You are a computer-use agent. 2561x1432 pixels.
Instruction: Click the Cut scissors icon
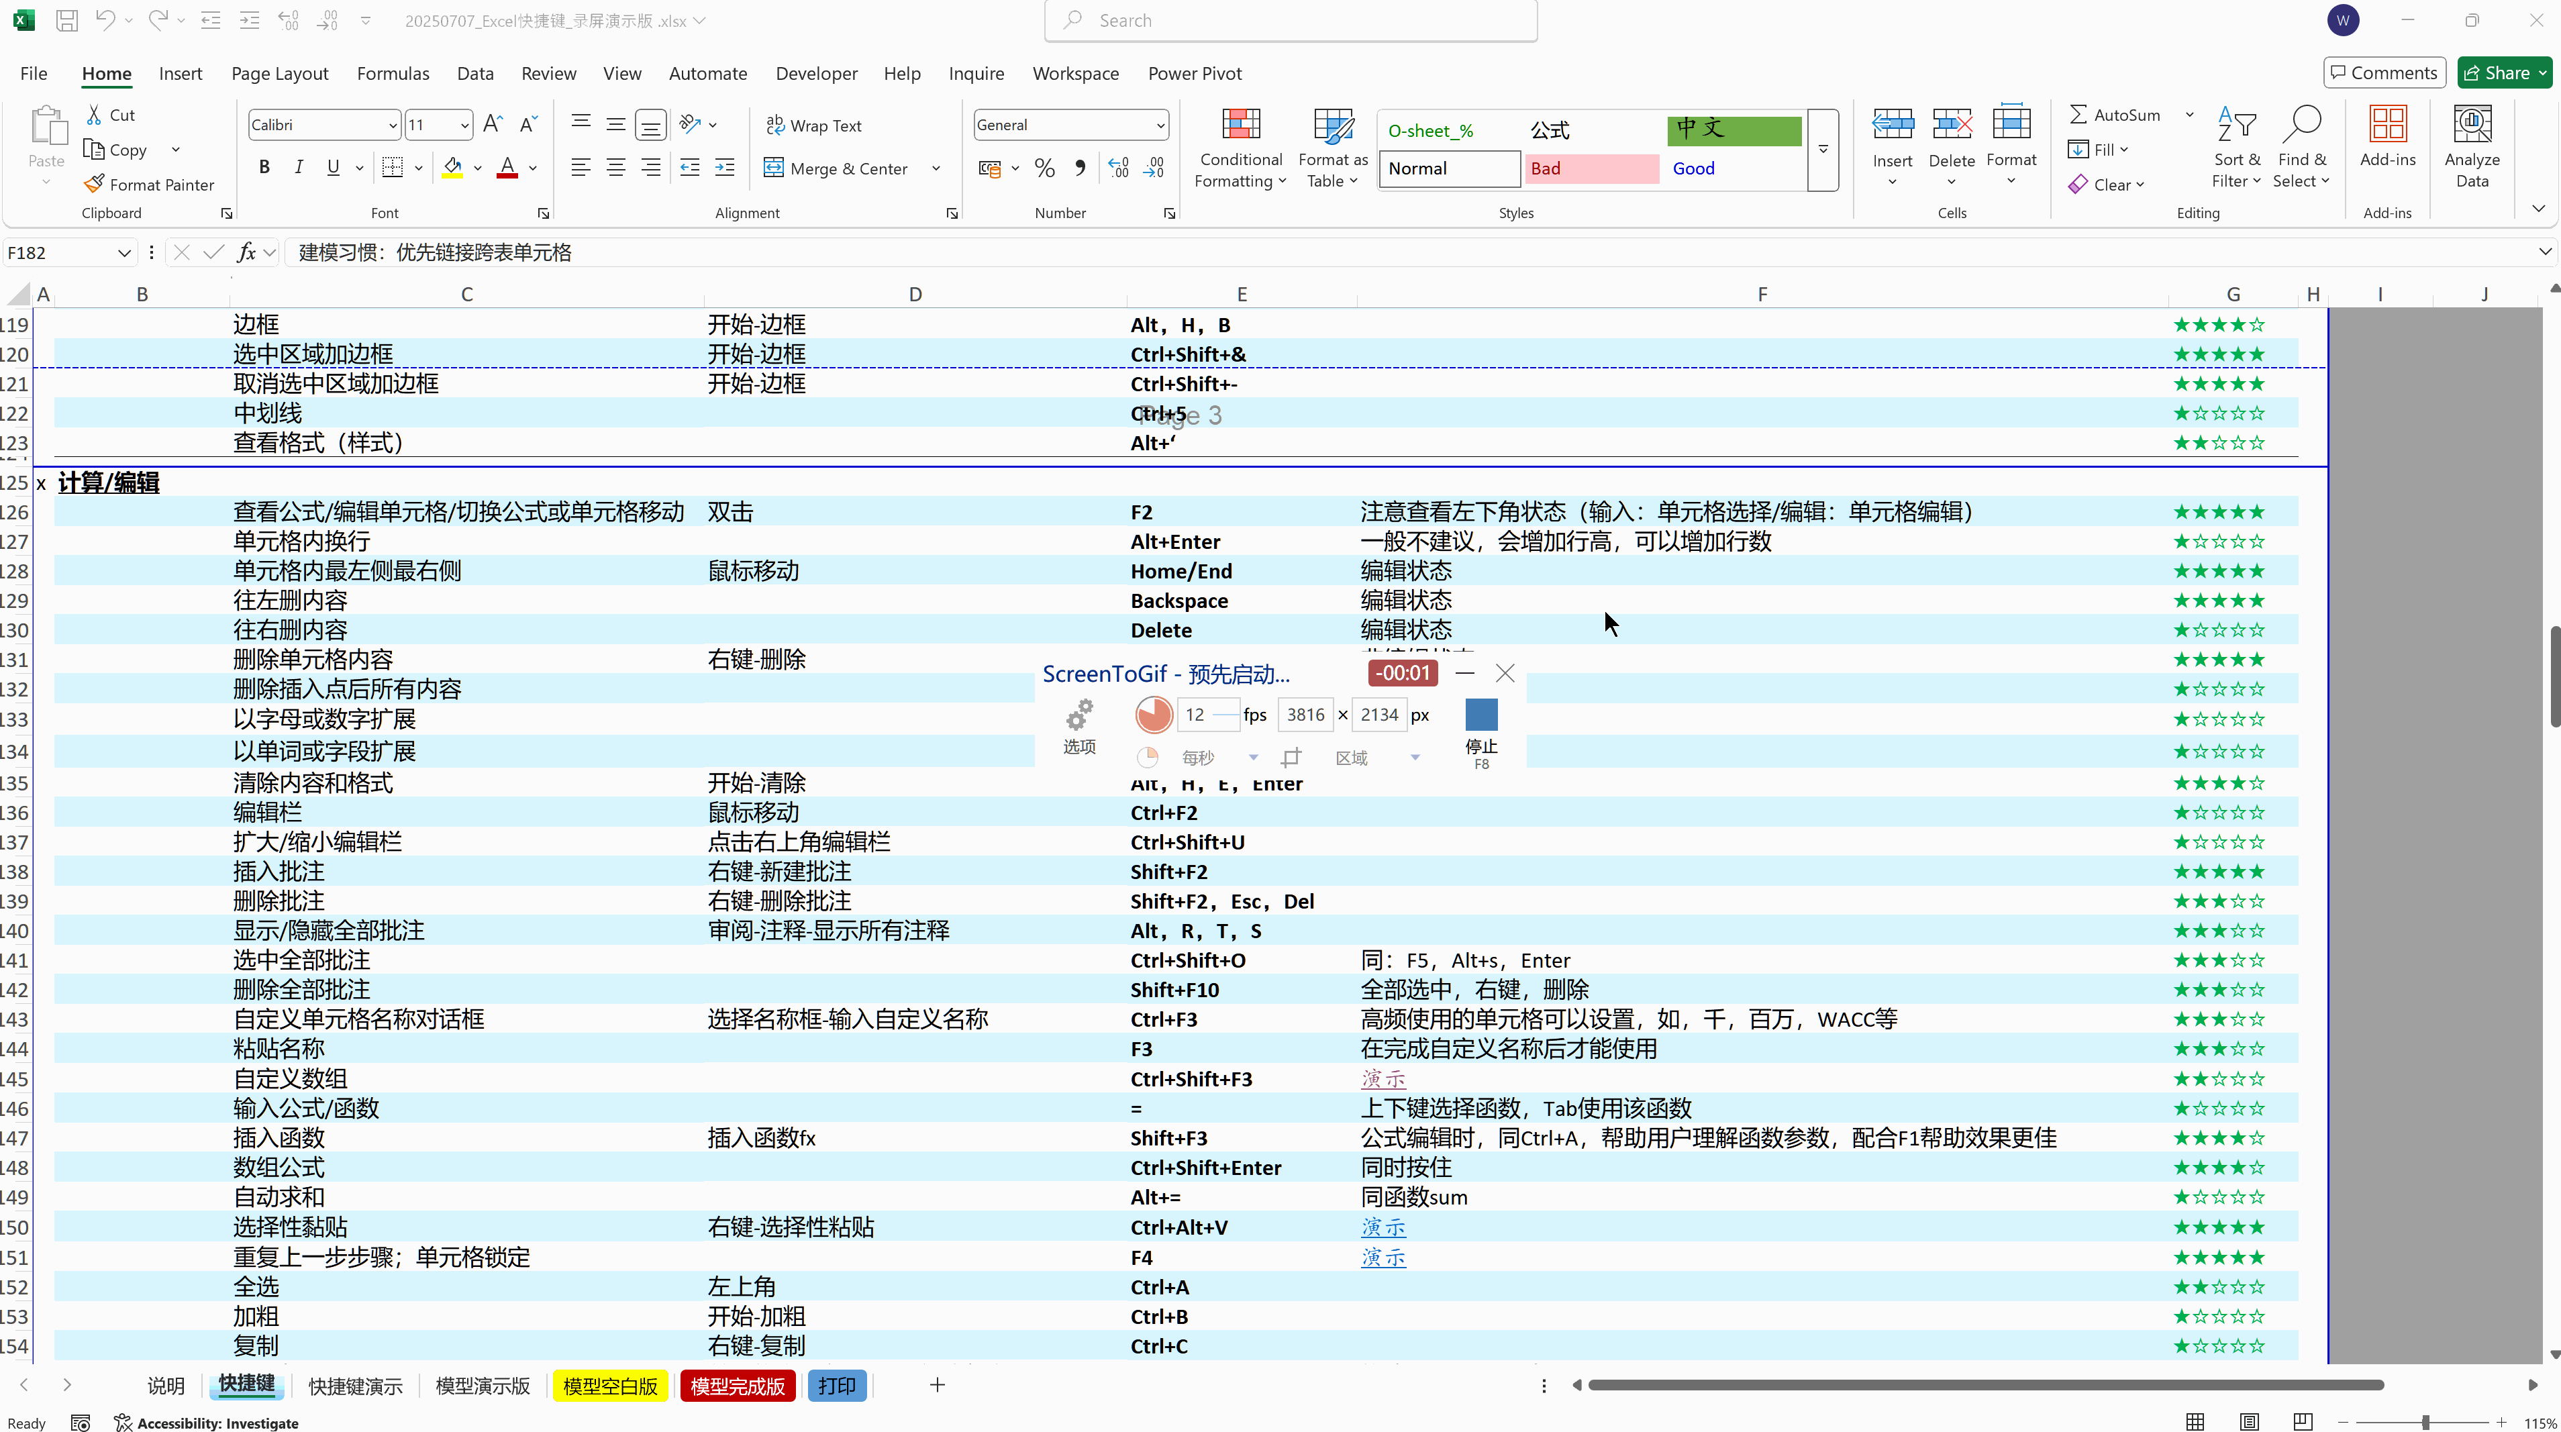click(95, 114)
